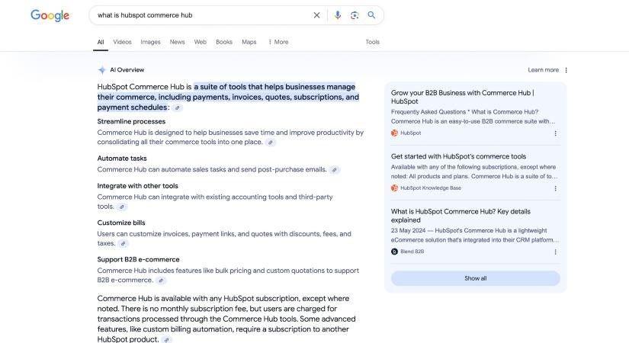Clear the search query with X icon
The image size is (629, 343).
[316, 15]
